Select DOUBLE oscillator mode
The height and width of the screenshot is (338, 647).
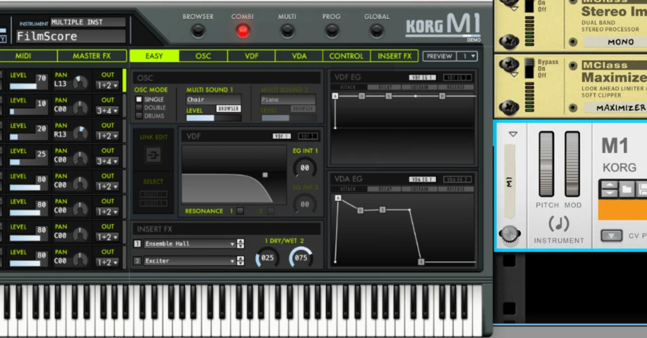coord(139,108)
